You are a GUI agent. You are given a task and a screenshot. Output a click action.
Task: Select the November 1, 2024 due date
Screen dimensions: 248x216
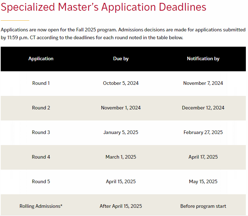(121, 108)
